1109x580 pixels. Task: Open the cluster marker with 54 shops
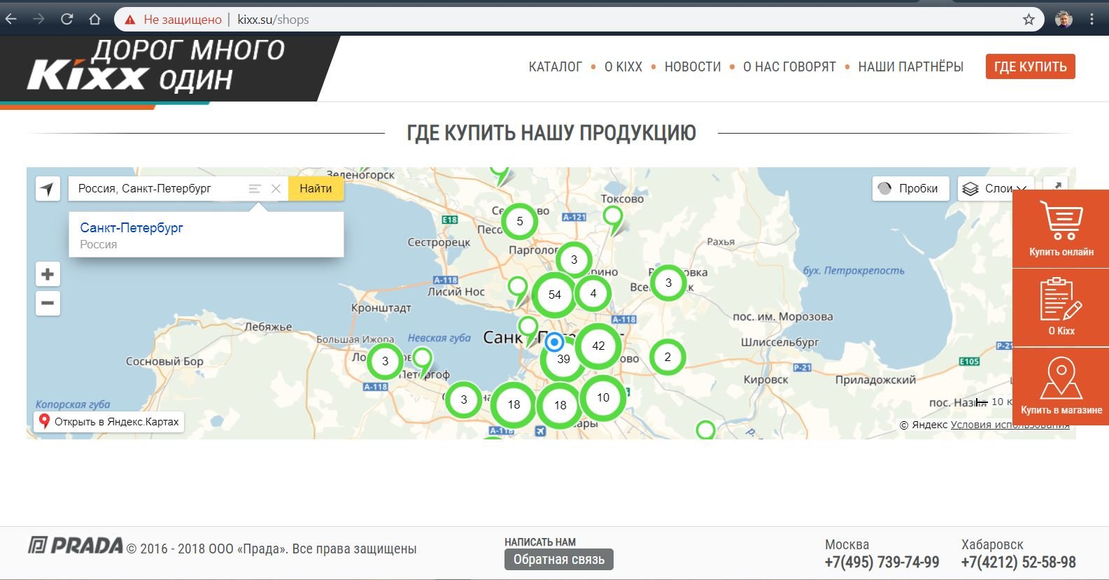[x=555, y=295]
